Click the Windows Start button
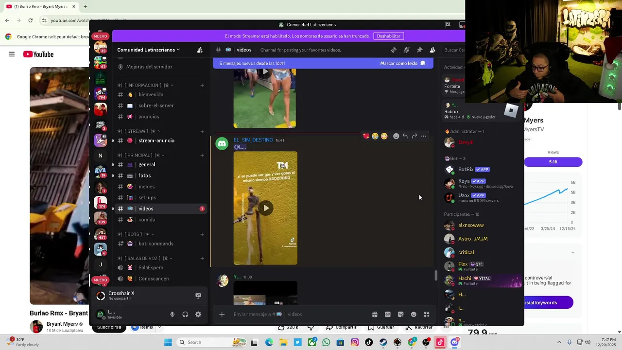Viewport: 622px width, 350px height. tap(168, 342)
